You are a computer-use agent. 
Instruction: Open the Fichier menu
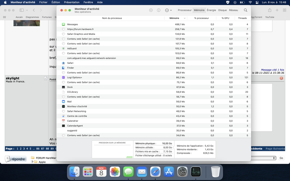pos(43,2)
